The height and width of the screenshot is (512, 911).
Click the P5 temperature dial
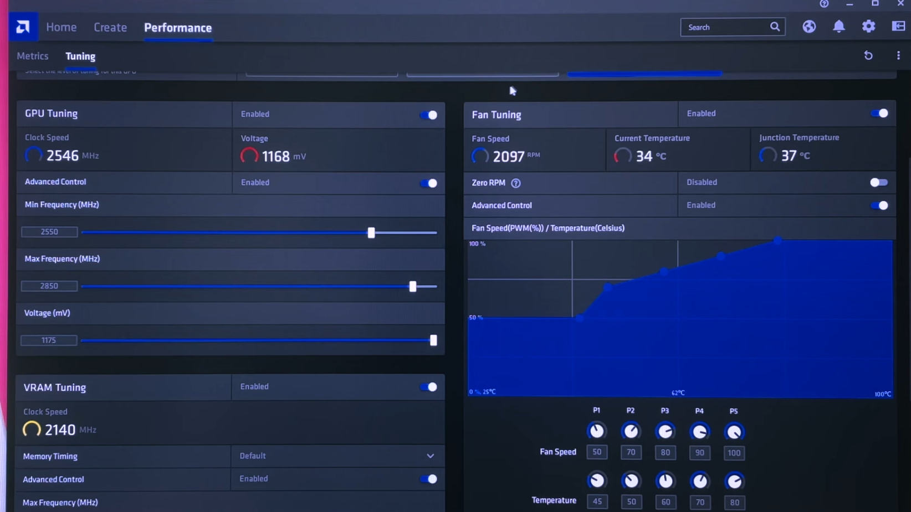734,481
